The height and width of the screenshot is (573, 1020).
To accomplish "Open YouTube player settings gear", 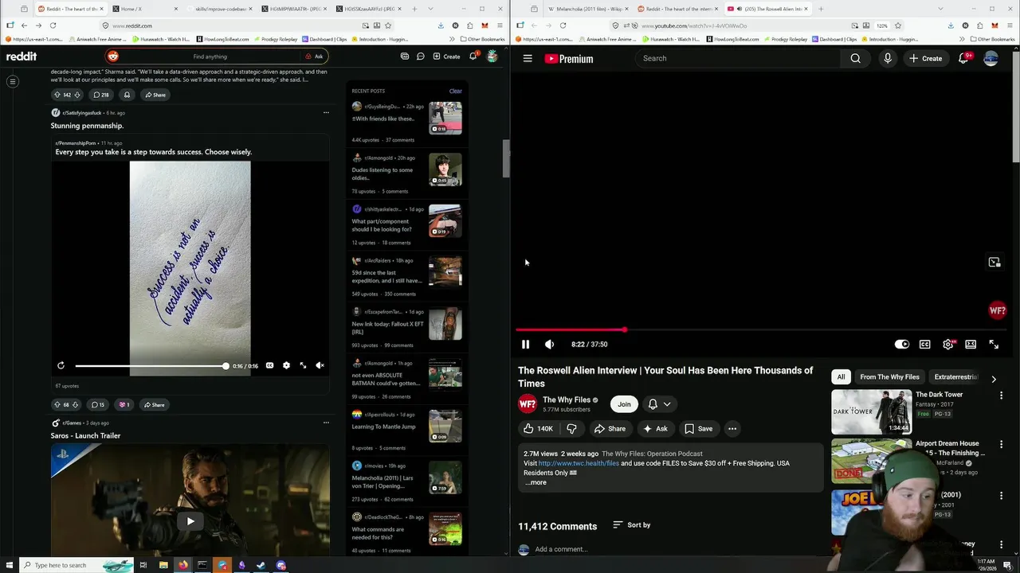I will click(x=947, y=345).
